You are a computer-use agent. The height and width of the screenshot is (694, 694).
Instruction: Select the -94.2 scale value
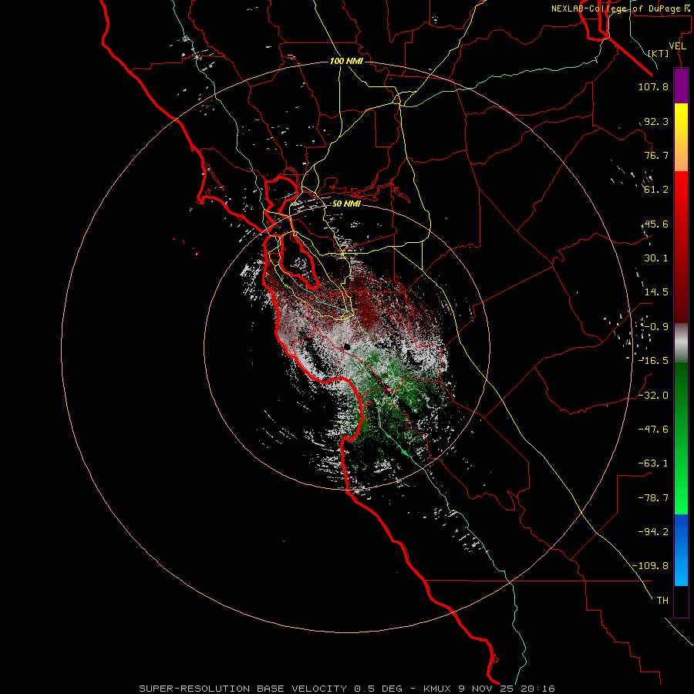click(653, 531)
